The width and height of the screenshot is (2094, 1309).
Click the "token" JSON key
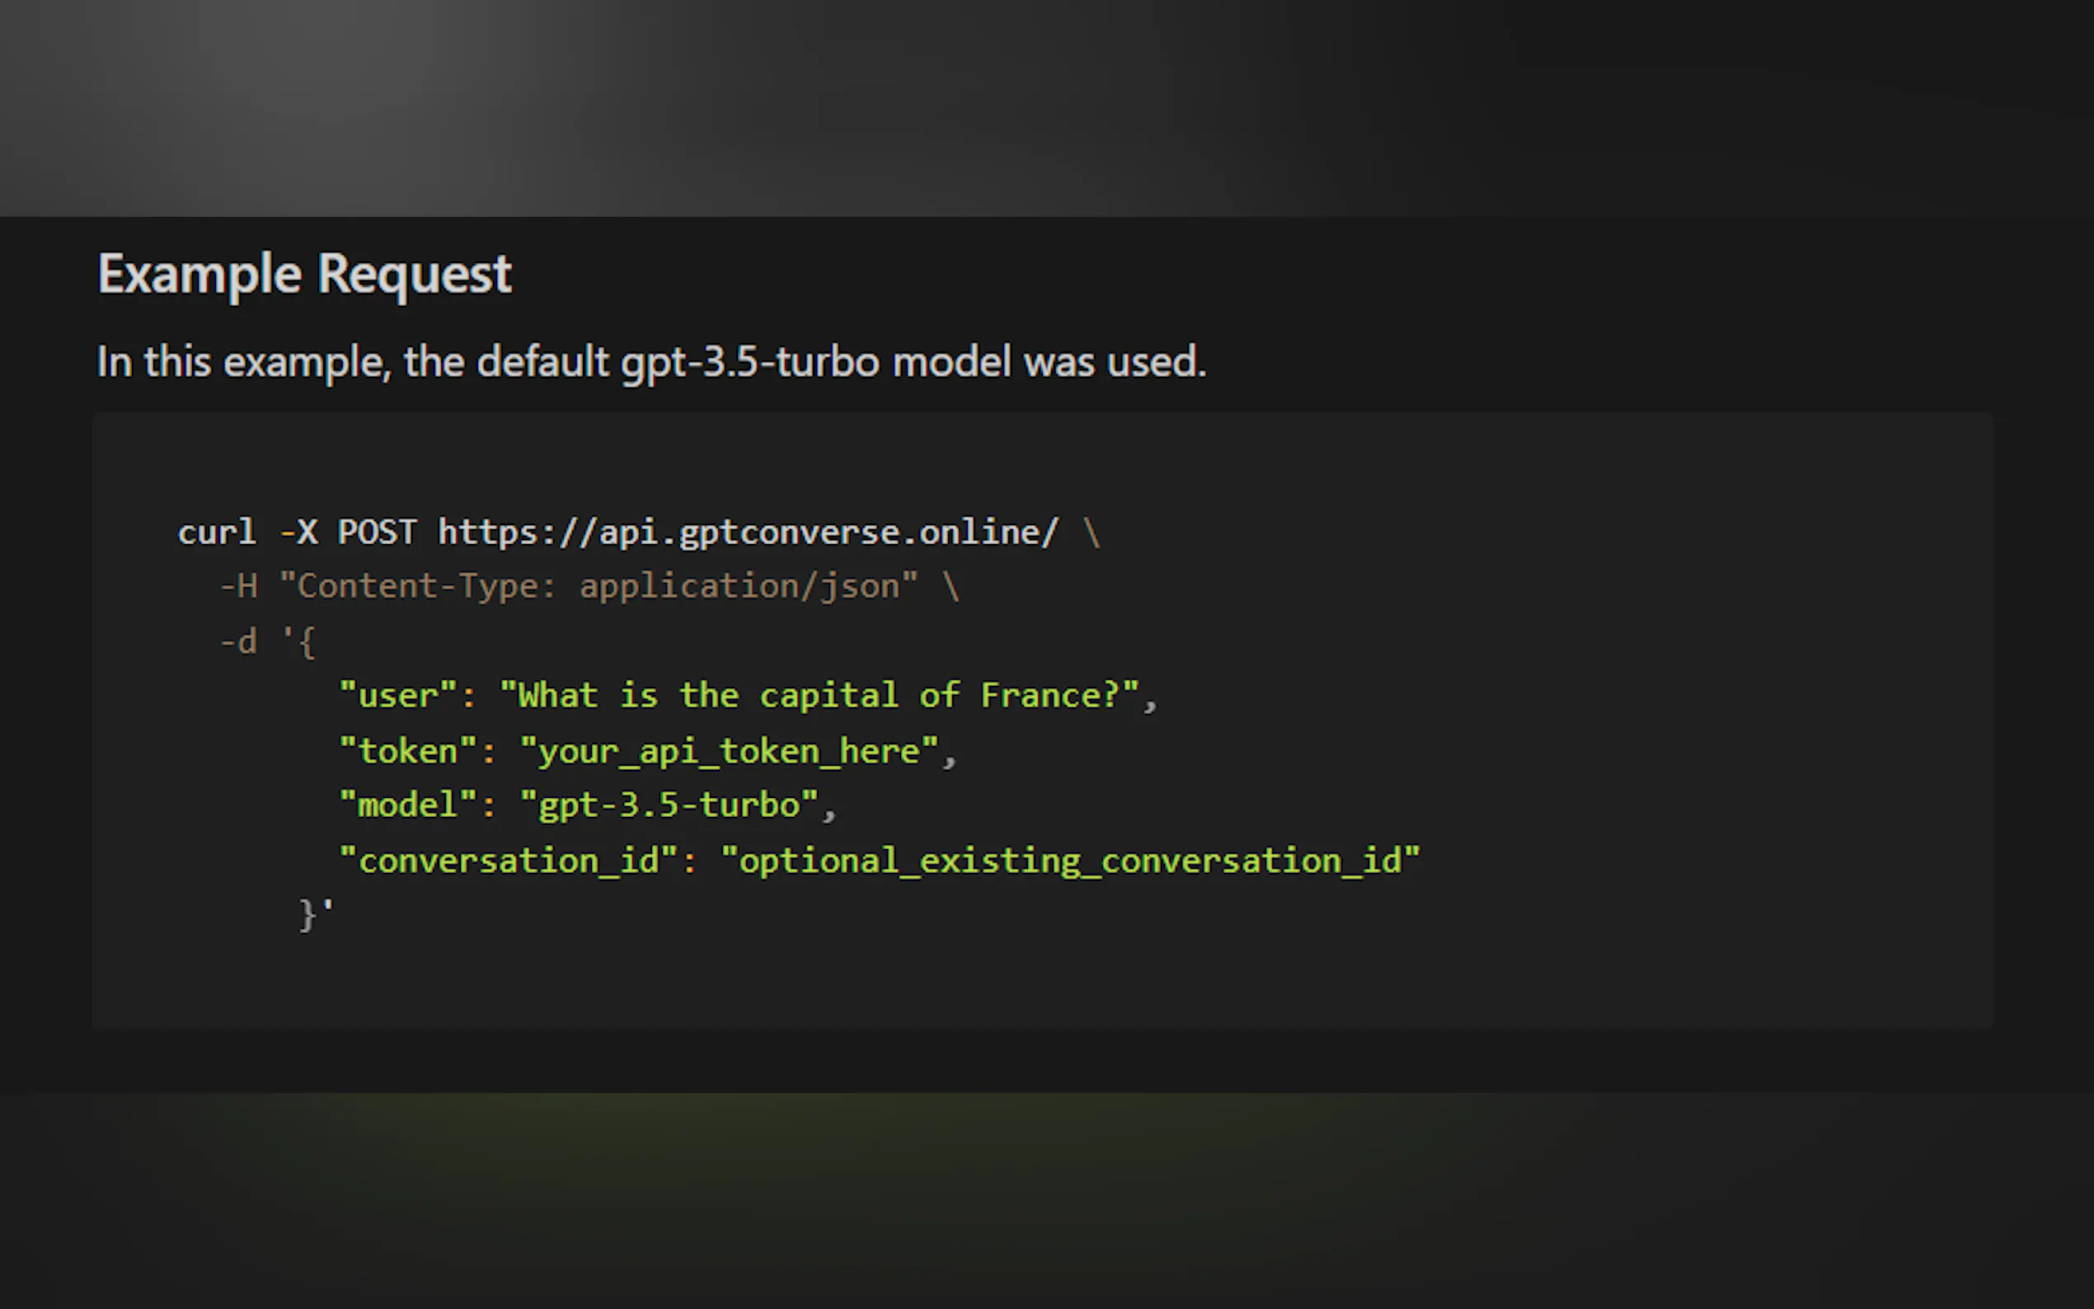408,752
